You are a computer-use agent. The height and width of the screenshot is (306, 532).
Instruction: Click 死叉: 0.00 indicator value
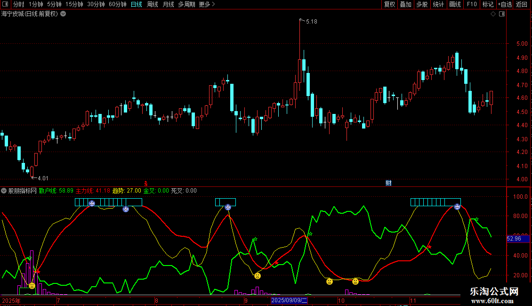(184, 191)
